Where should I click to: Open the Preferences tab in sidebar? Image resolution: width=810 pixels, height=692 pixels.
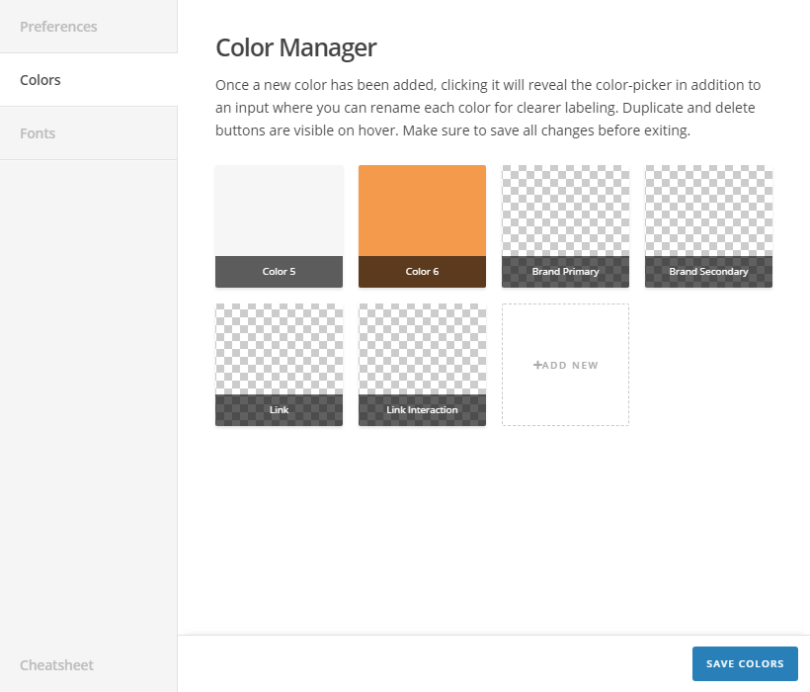59,27
